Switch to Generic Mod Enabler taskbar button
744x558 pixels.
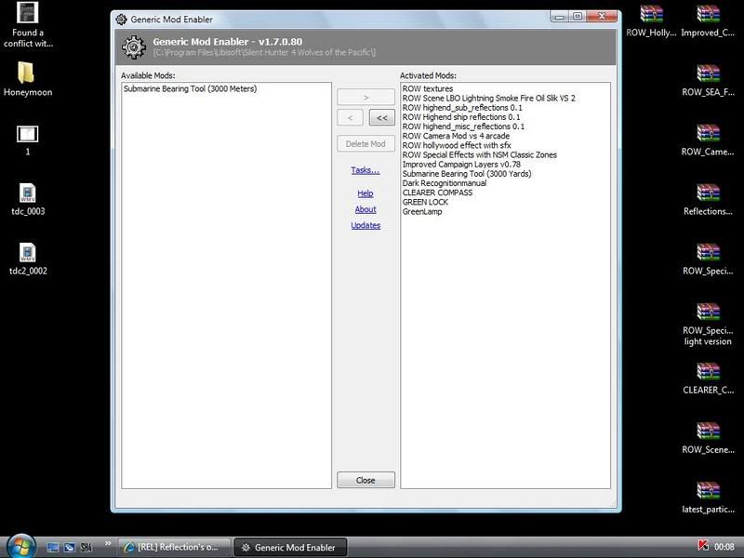(x=290, y=547)
